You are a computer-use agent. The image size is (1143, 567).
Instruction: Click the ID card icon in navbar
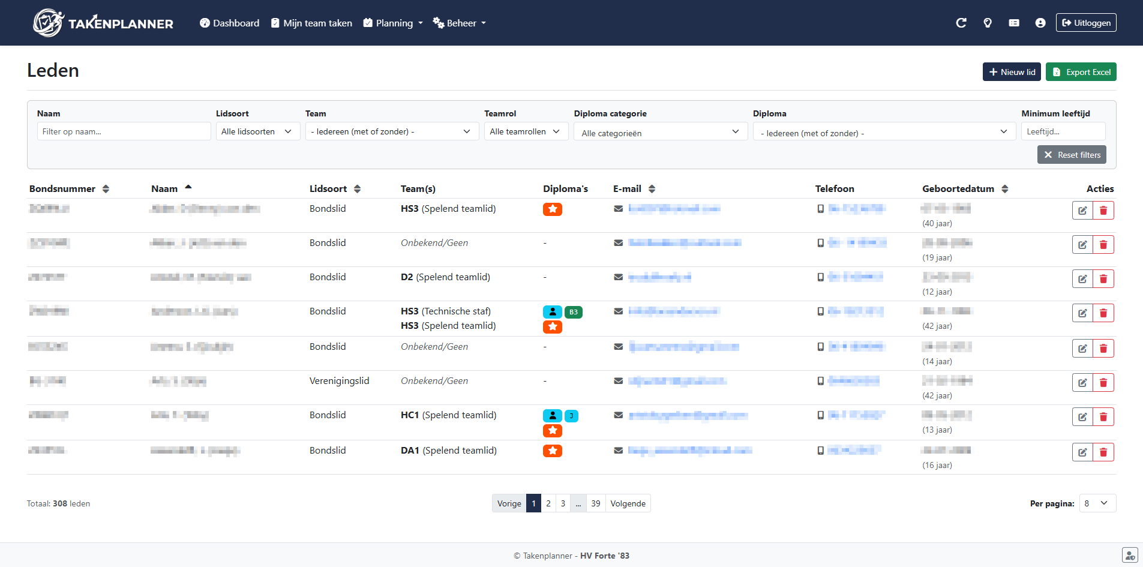[x=1013, y=23]
